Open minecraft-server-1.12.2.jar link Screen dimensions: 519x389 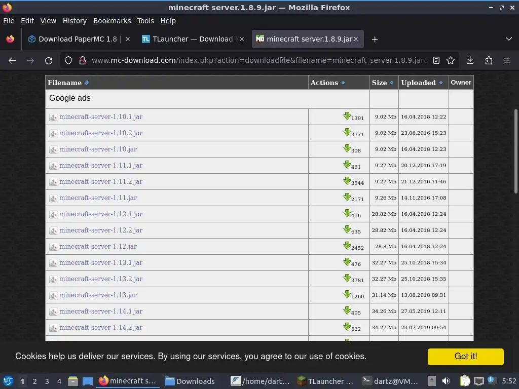click(101, 230)
